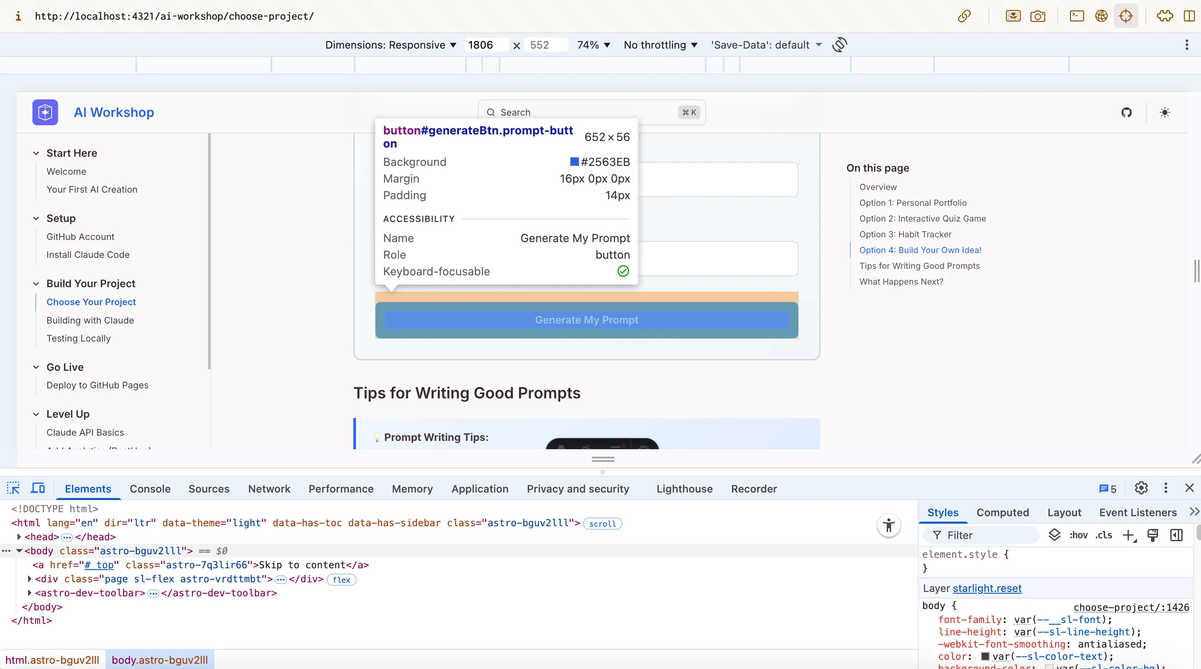1201x669 pixels.
Task: Open the Lighthouse tab
Action: 684,489
